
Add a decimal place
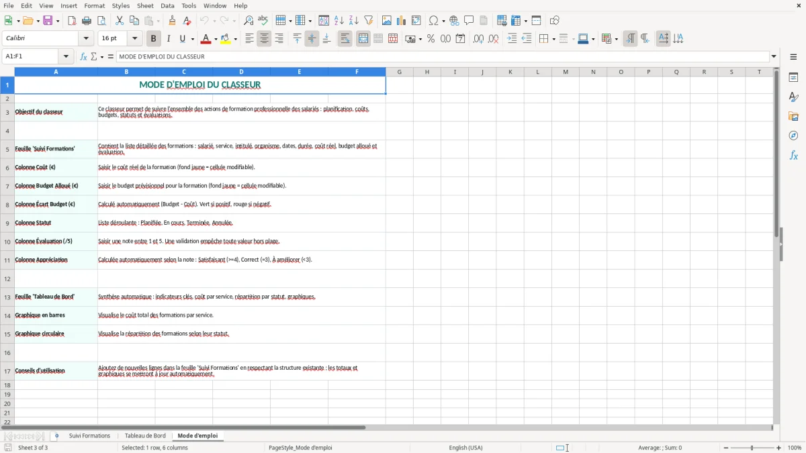click(x=478, y=39)
